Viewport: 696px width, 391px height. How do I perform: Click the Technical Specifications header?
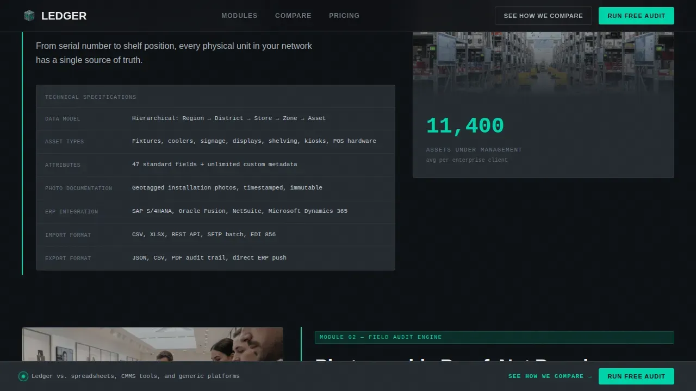click(x=91, y=97)
